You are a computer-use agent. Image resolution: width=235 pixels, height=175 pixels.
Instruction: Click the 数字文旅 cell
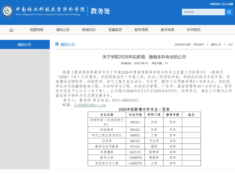point(107,158)
